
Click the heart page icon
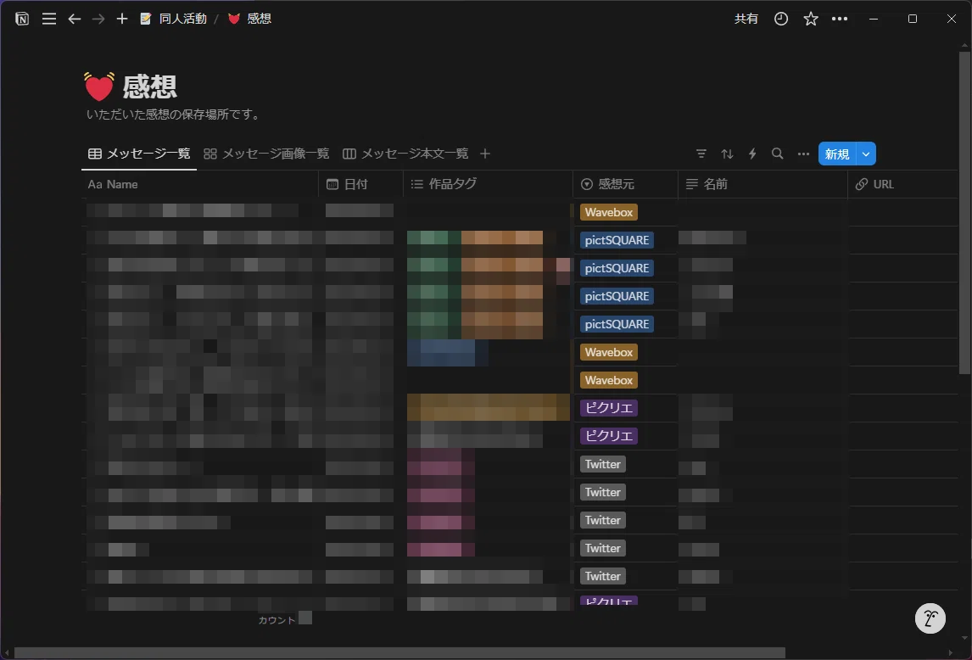99,87
